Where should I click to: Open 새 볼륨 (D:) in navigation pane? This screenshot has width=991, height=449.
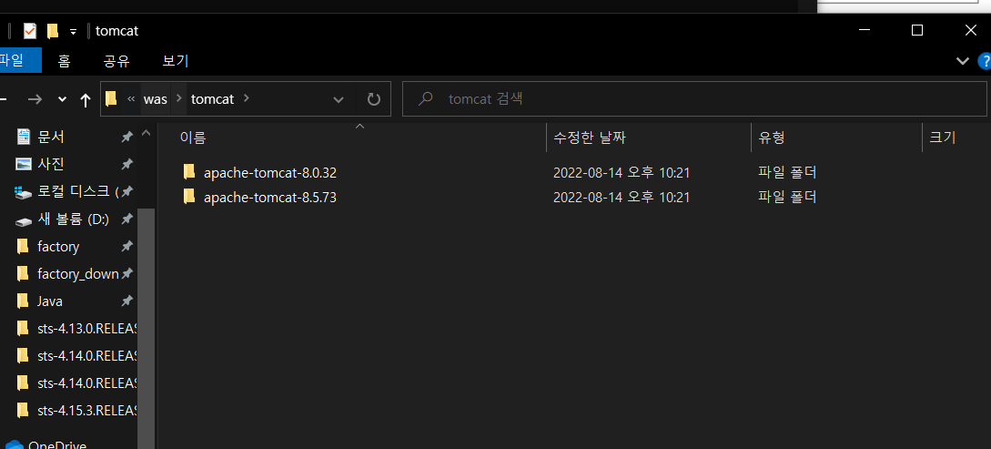pyautogui.click(x=74, y=219)
